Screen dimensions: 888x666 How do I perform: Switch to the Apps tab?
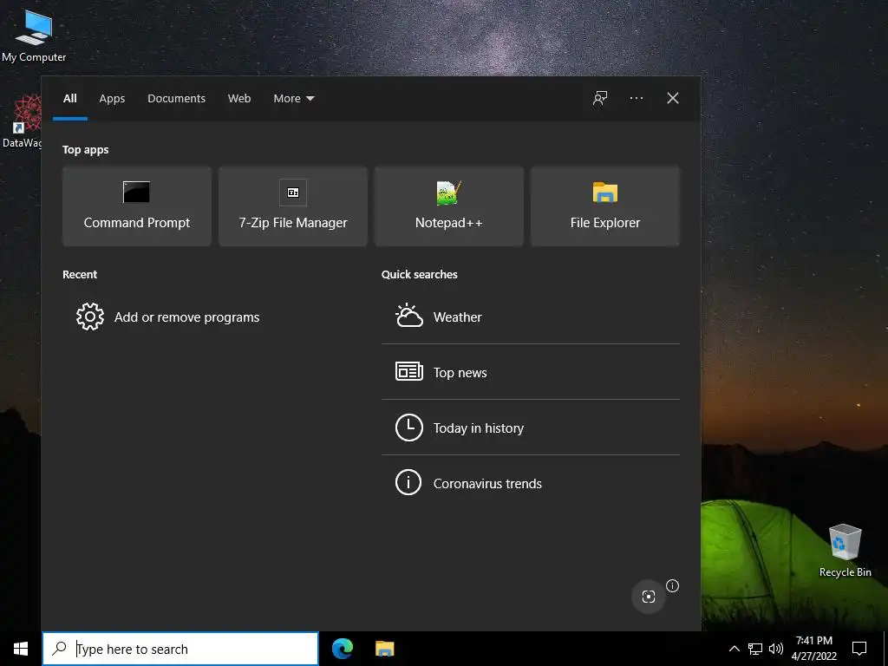click(x=112, y=99)
